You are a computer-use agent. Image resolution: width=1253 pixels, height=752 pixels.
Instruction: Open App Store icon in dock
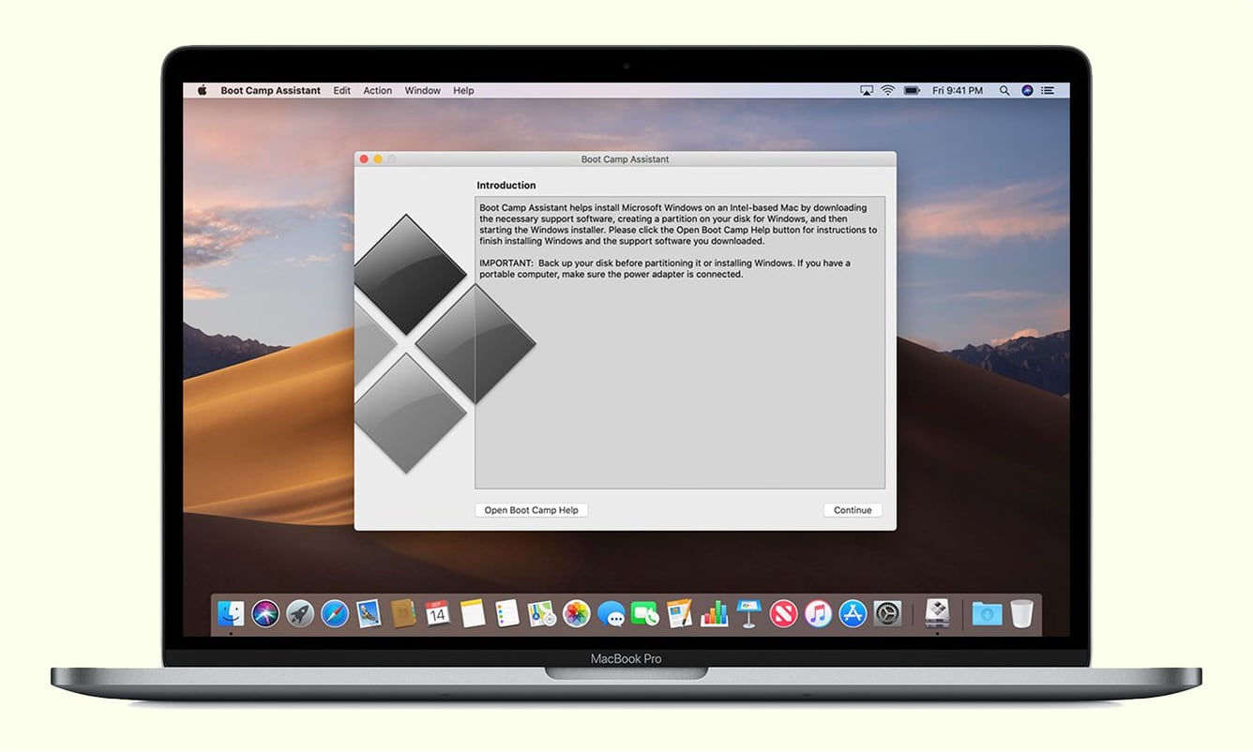[853, 614]
